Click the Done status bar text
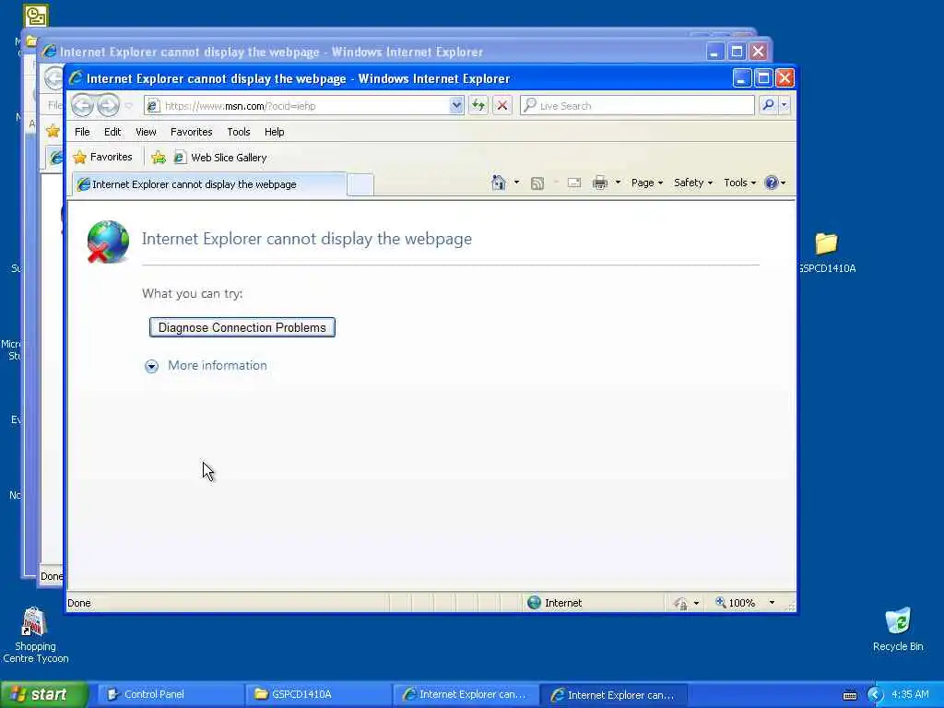The height and width of the screenshot is (708, 944). (79, 603)
